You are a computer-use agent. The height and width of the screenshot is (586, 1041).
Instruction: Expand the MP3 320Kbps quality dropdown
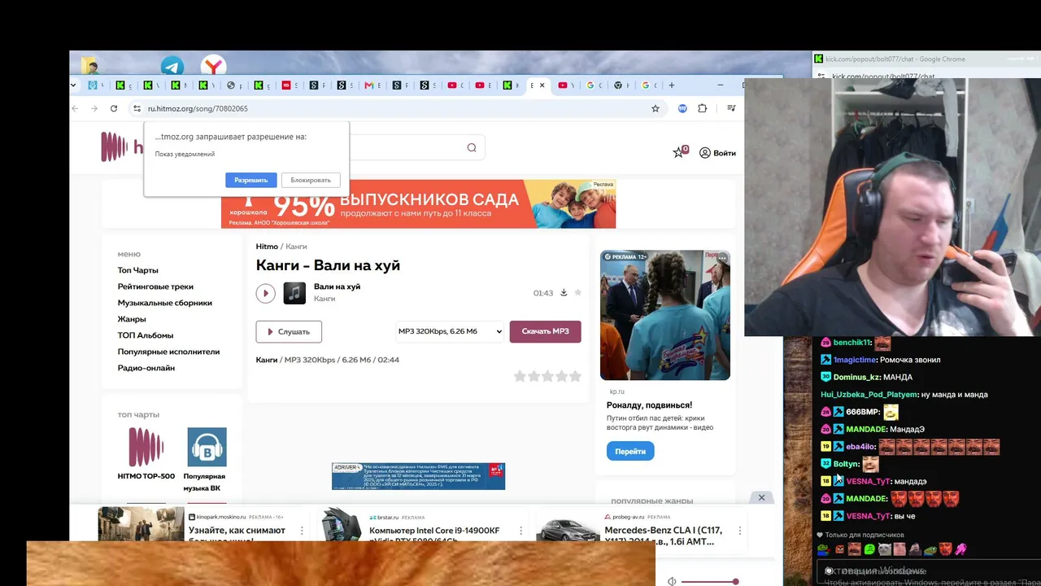click(x=450, y=331)
